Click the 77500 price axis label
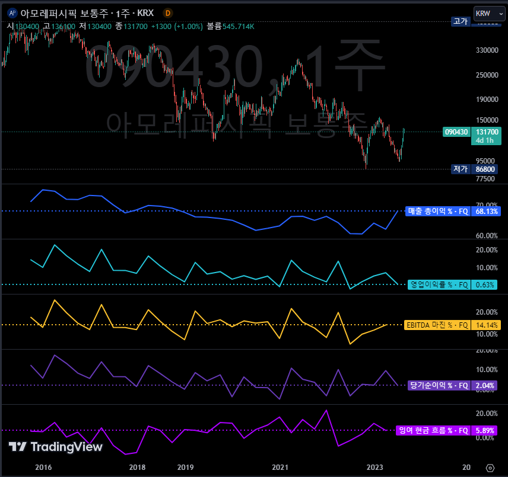 point(485,178)
